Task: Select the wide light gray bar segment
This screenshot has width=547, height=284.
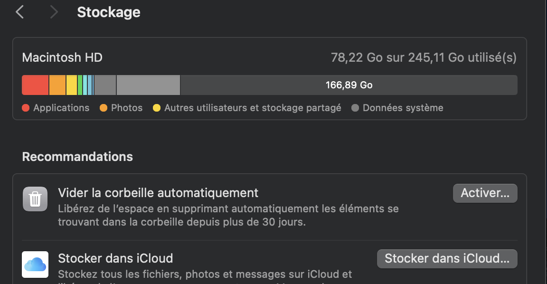Action: click(148, 85)
